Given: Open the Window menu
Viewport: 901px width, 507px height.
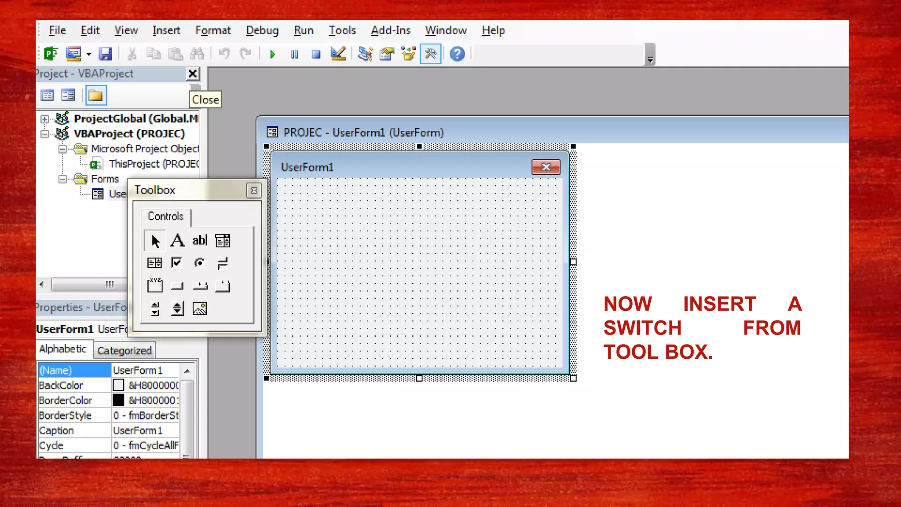Looking at the screenshot, I should (446, 30).
